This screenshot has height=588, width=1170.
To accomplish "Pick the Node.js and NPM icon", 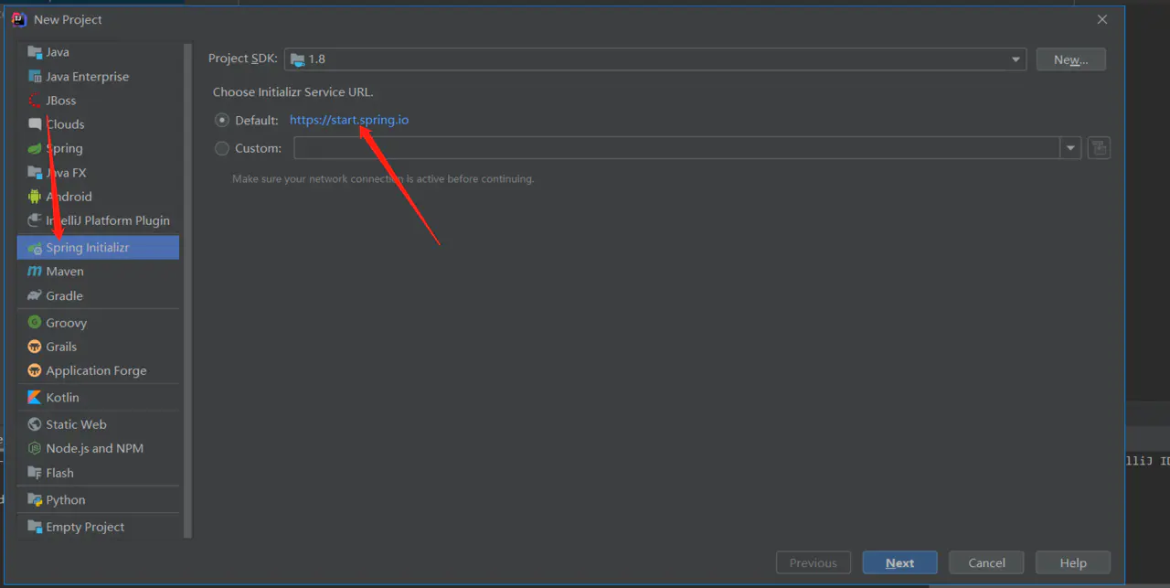I will click(x=35, y=449).
